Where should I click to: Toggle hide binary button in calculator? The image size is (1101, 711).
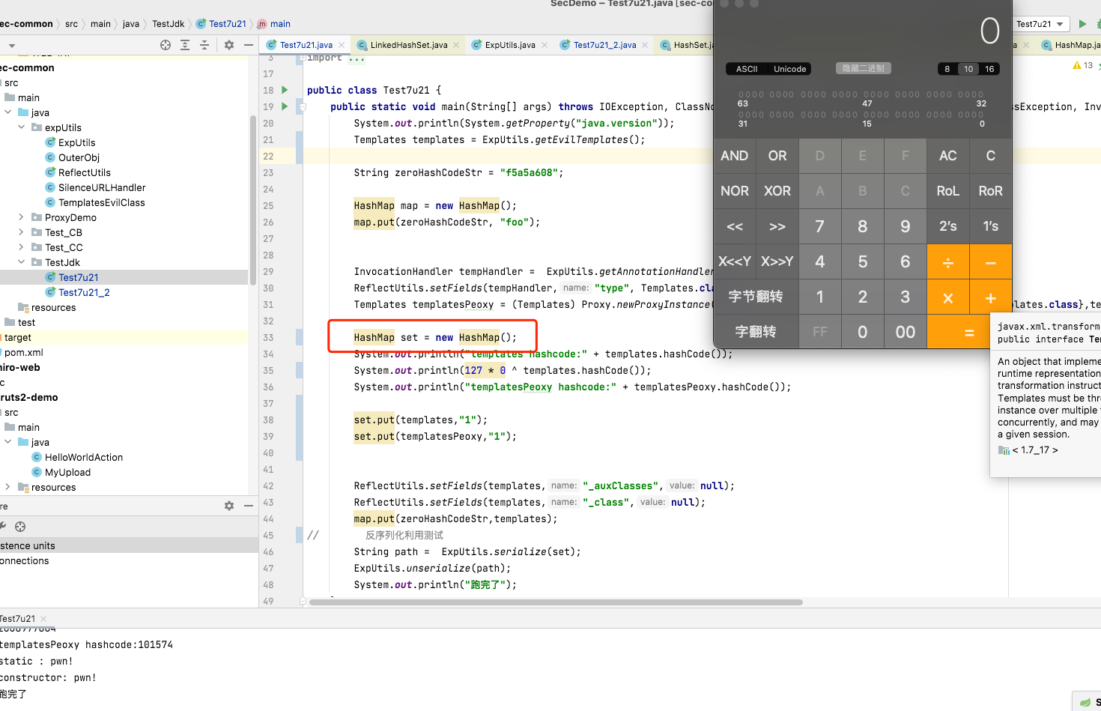(x=863, y=68)
